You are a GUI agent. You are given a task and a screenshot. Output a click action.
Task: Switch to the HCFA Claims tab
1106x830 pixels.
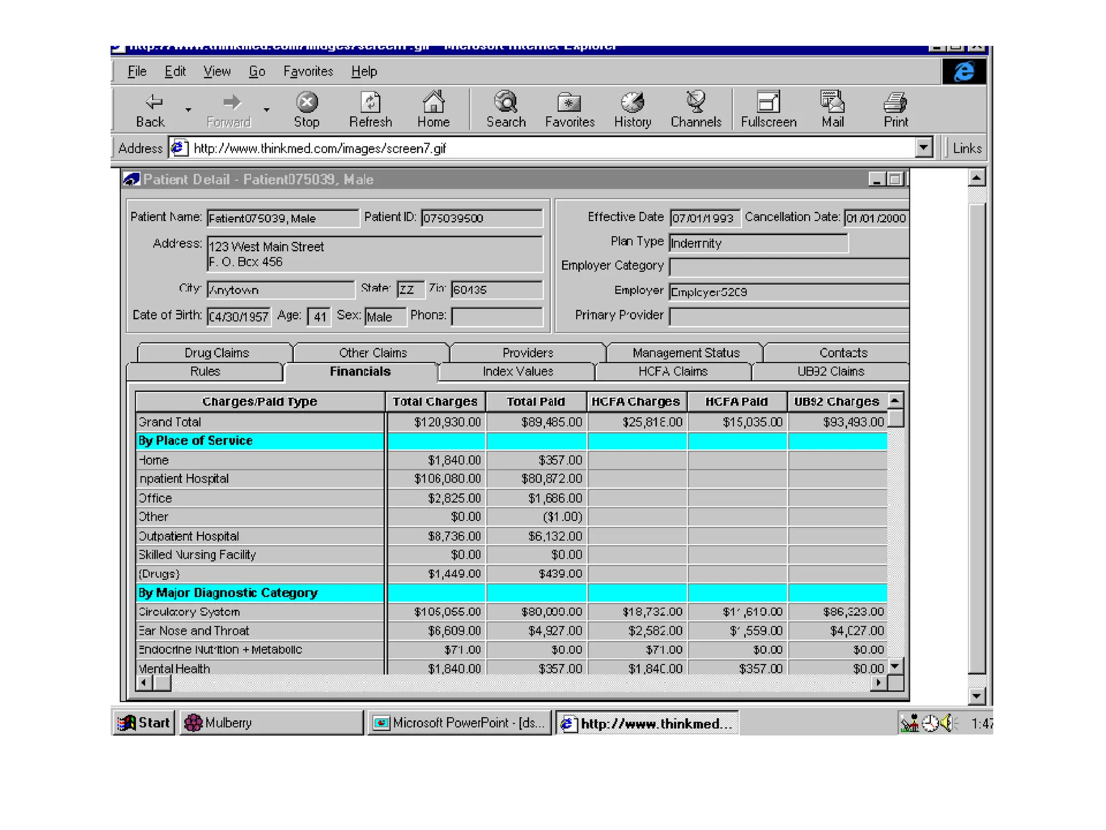click(x=672, y=371)
